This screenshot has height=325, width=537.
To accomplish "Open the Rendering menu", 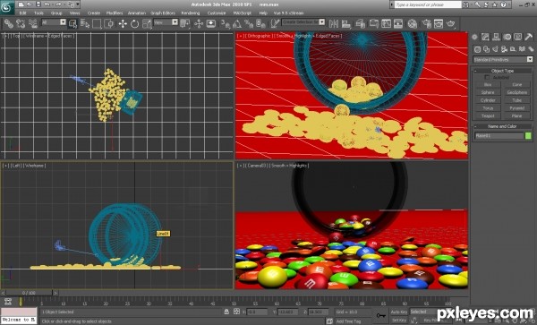I will tap(191, 13).
